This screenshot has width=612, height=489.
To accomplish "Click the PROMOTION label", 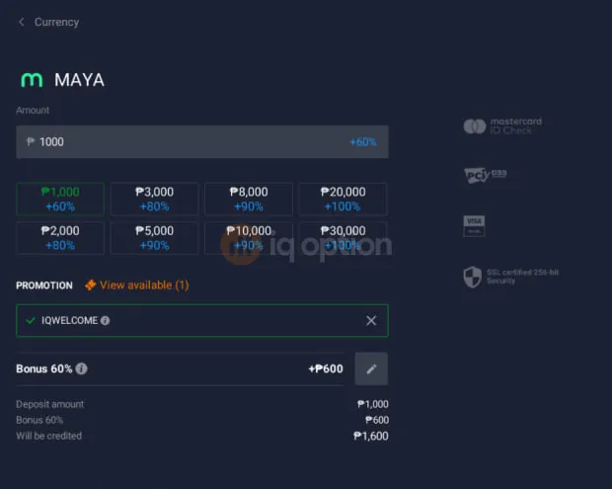I will click(44, 285).
